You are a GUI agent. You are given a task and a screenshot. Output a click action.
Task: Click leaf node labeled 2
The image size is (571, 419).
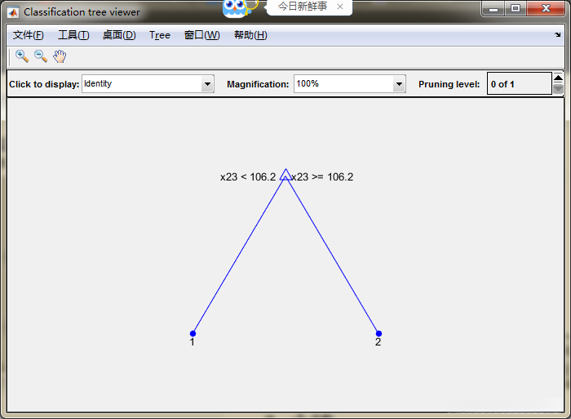[x=378, y=333]
